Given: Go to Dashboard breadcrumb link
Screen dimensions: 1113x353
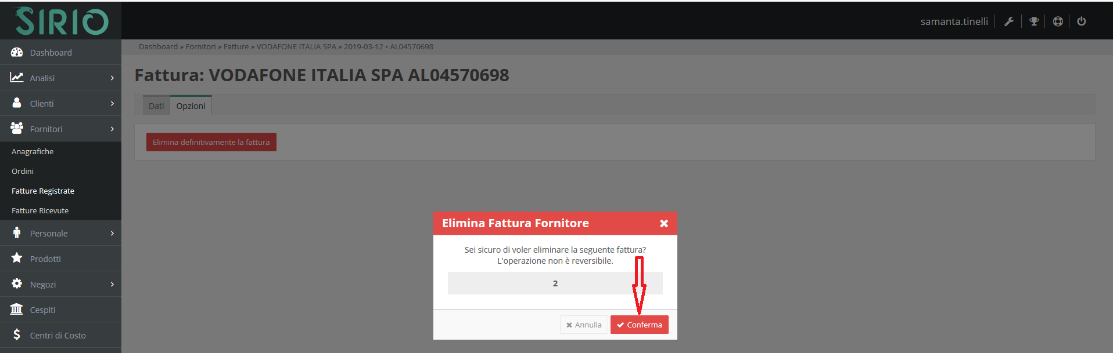Looking at the screenshot, I should coord(158,46).
